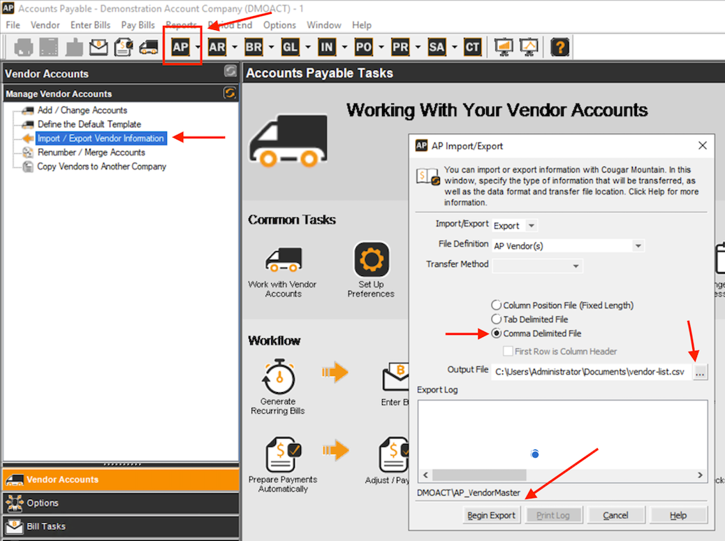The height and width of the screenshot is (541, 725).
Task: Click the Adjust / Pay workflow icon
Action: [393, 455]
